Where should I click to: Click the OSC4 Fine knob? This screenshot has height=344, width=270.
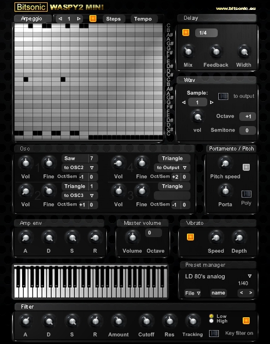pyautogui.click(x=142, y=163)
